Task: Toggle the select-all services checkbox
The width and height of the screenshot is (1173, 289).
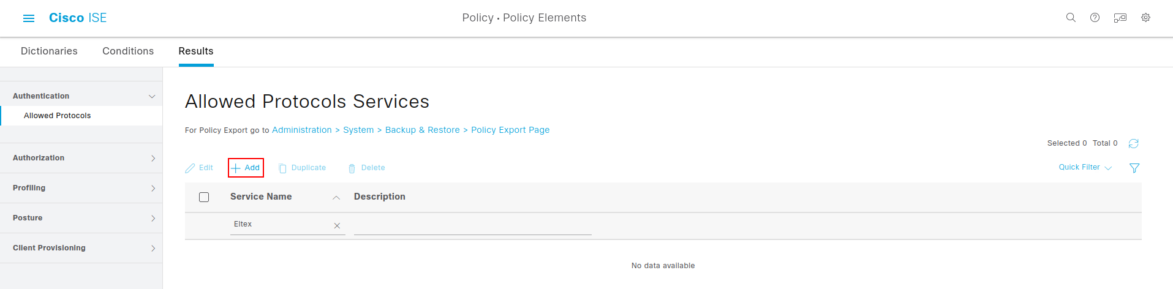Action: click(x=204, y=197)
